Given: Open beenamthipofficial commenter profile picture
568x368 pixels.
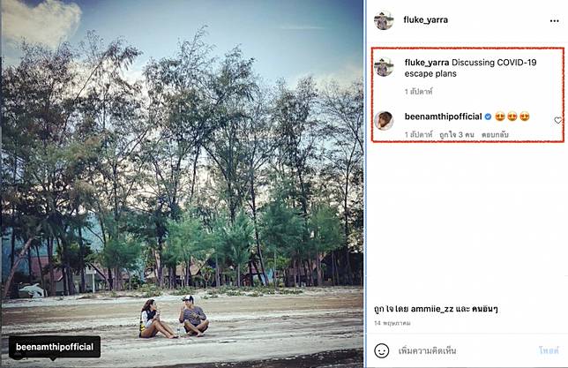Looking at the screenshot, I should 384,120.
